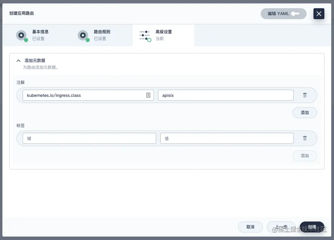Go back with the 上一步 button
Viewport: 334px width, 240px height.
click(x=281, y=227)
